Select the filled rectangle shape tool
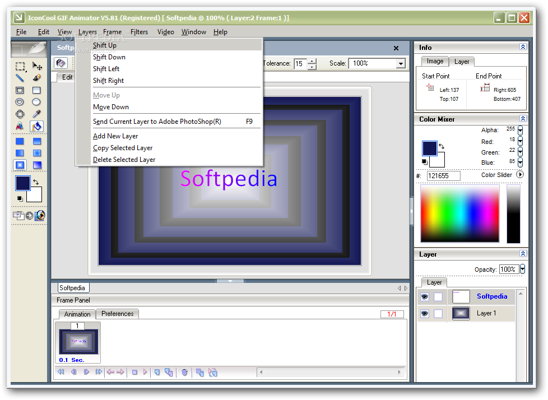Viewport: 548px width, 400px height. [x=36, y=90]
